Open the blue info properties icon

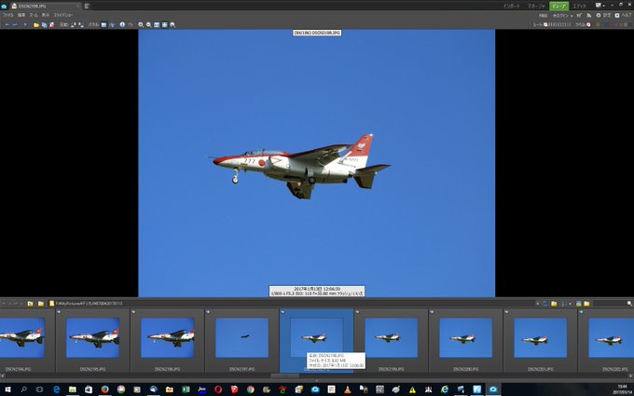pos(122,25)
